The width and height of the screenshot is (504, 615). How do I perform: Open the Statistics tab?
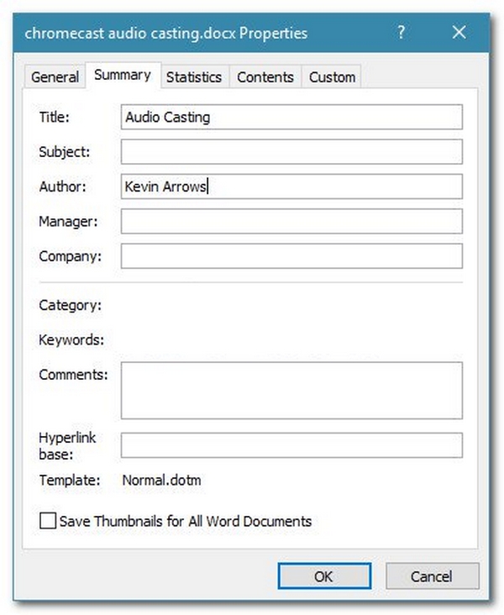(194, 76)
